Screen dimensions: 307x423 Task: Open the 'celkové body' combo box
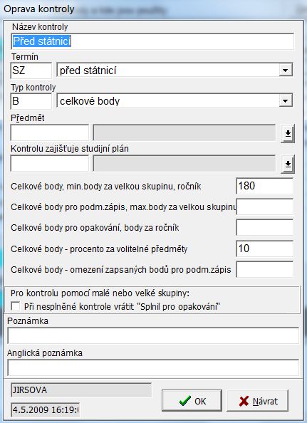(175, 101)
